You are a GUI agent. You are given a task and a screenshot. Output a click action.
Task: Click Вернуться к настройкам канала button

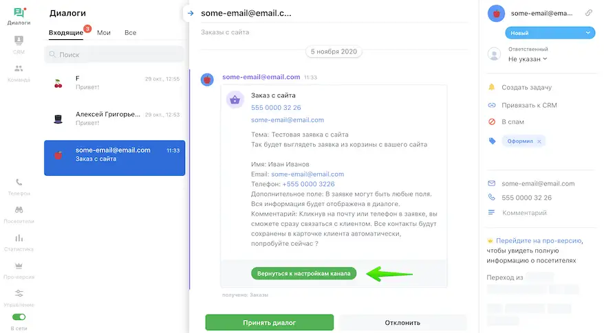click(x=303, y=273)
